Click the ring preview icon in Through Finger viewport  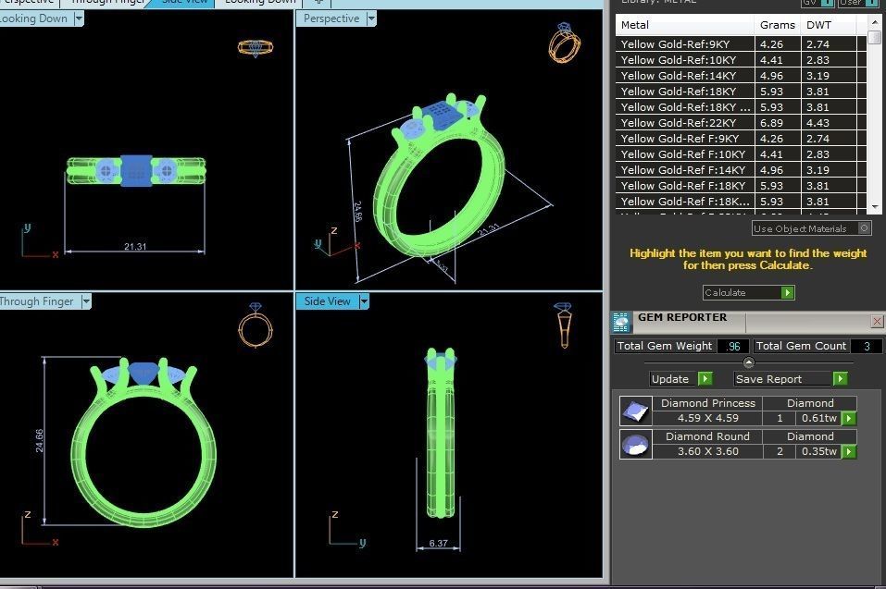coord(256,325)
